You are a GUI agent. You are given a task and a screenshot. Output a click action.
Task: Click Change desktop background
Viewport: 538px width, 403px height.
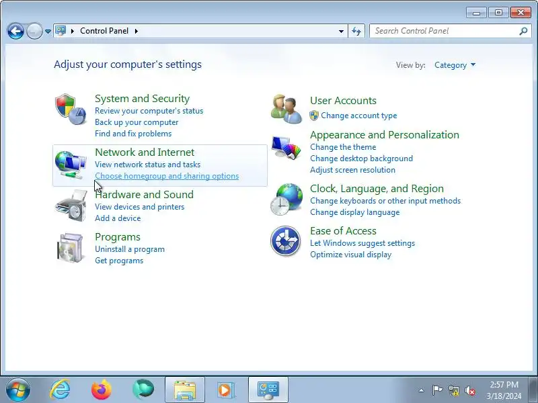tap(361, 159)
